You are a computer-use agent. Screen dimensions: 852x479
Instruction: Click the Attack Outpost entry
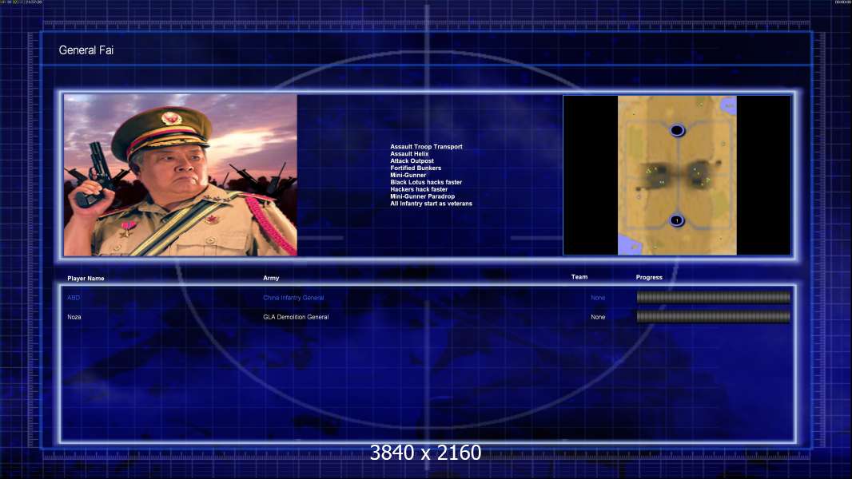coord(412,160)
